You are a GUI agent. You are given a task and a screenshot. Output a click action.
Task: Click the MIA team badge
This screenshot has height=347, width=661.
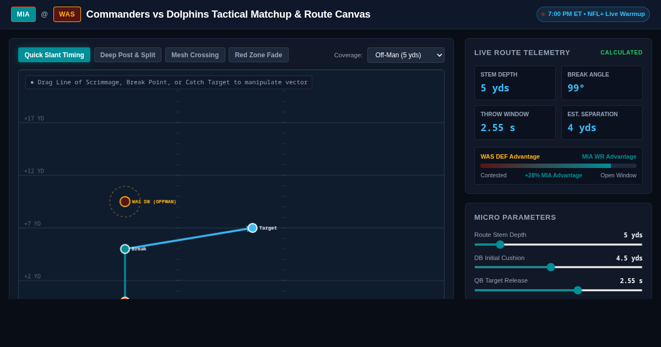click(23, 14)
